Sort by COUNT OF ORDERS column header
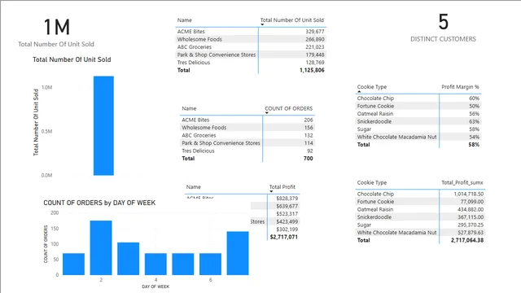The width and height of the screenshot is (521, 293). point(288,108)
